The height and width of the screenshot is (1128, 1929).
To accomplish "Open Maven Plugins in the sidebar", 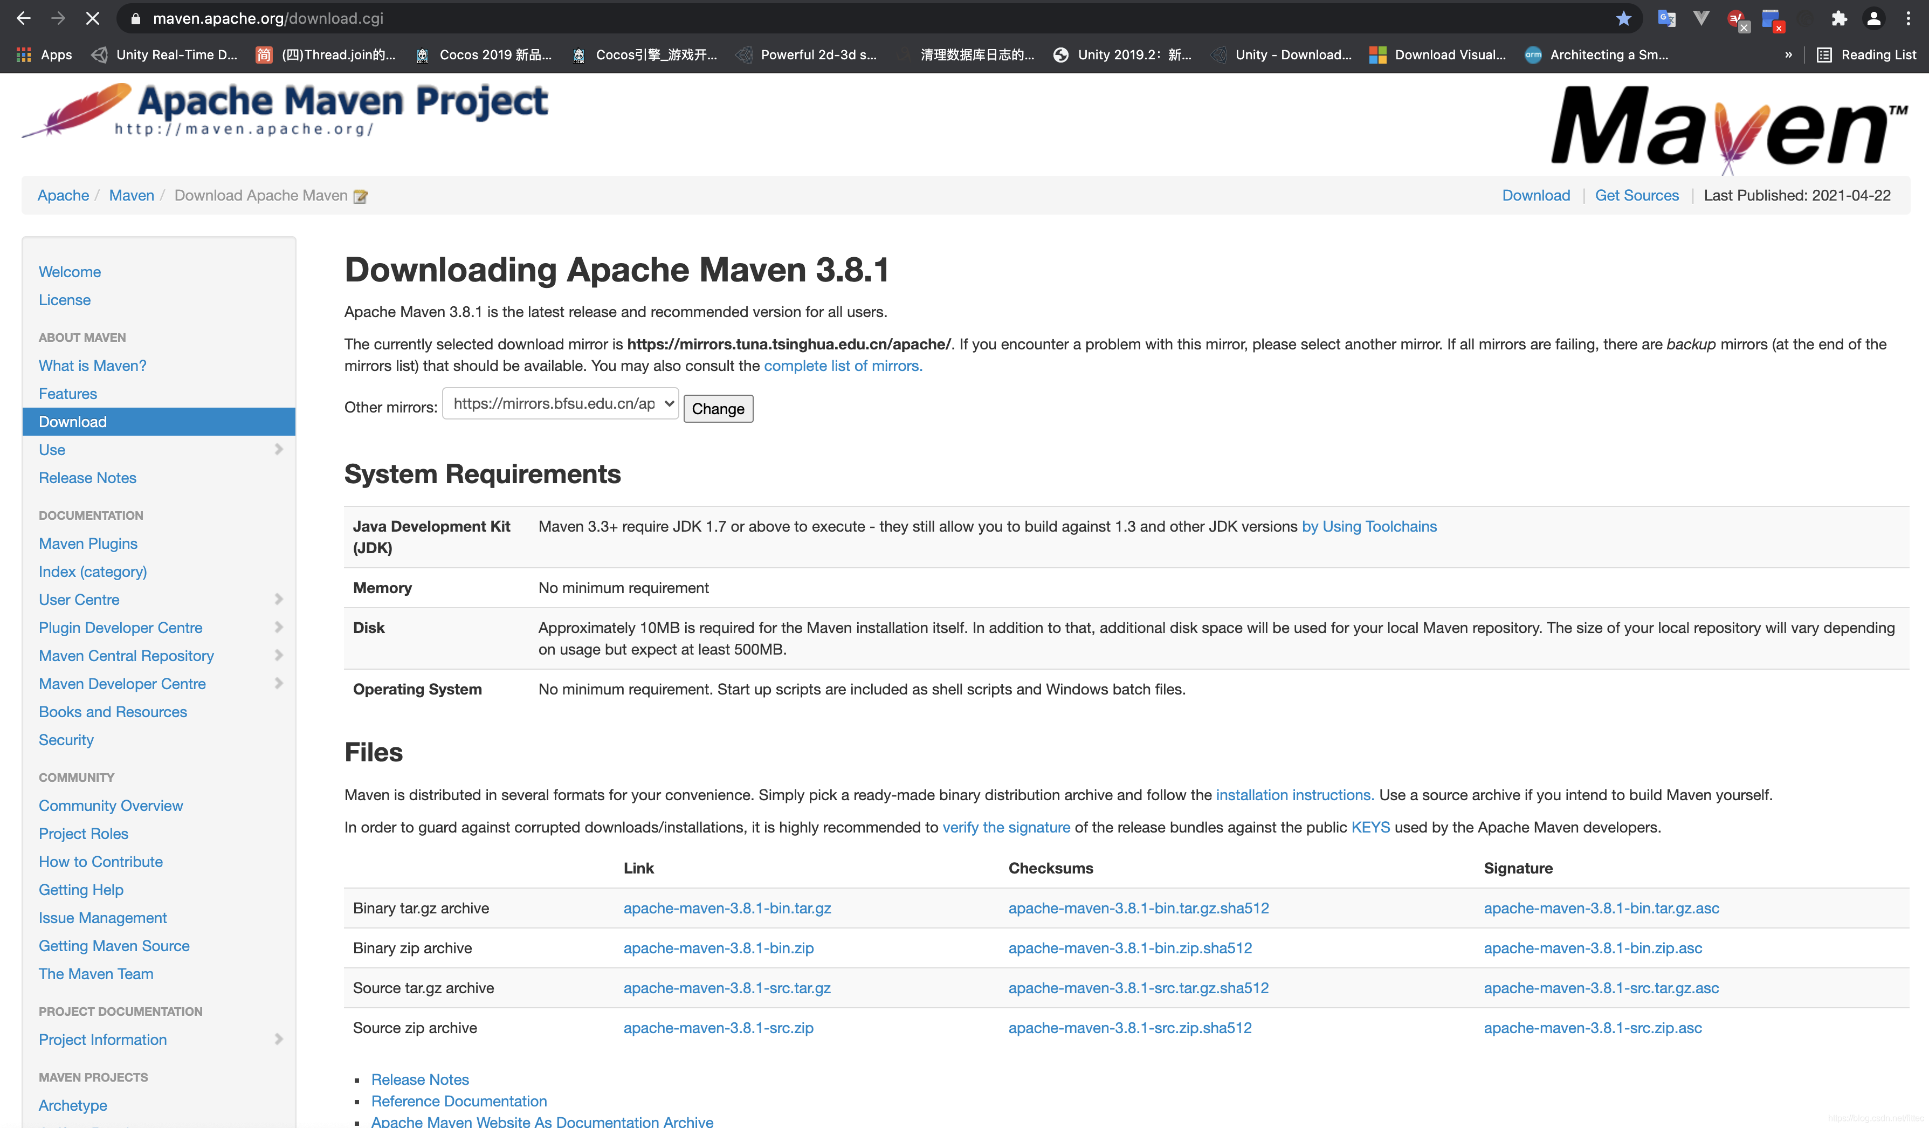I will point(88,544).
